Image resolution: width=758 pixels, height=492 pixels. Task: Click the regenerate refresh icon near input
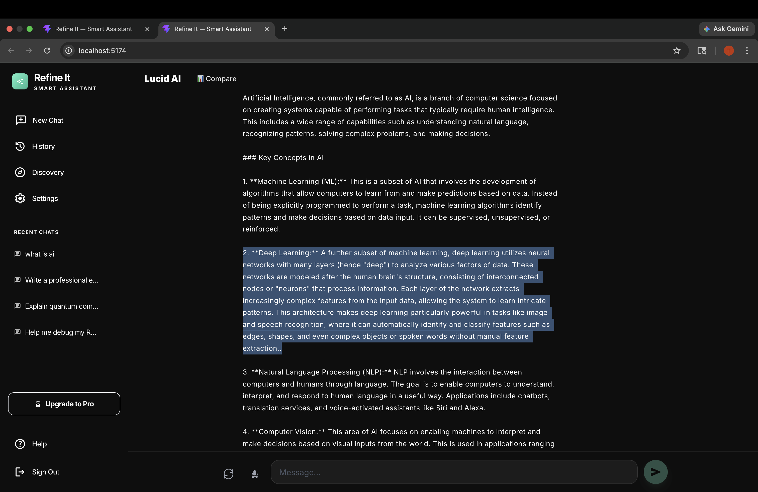tap(228, 474)
